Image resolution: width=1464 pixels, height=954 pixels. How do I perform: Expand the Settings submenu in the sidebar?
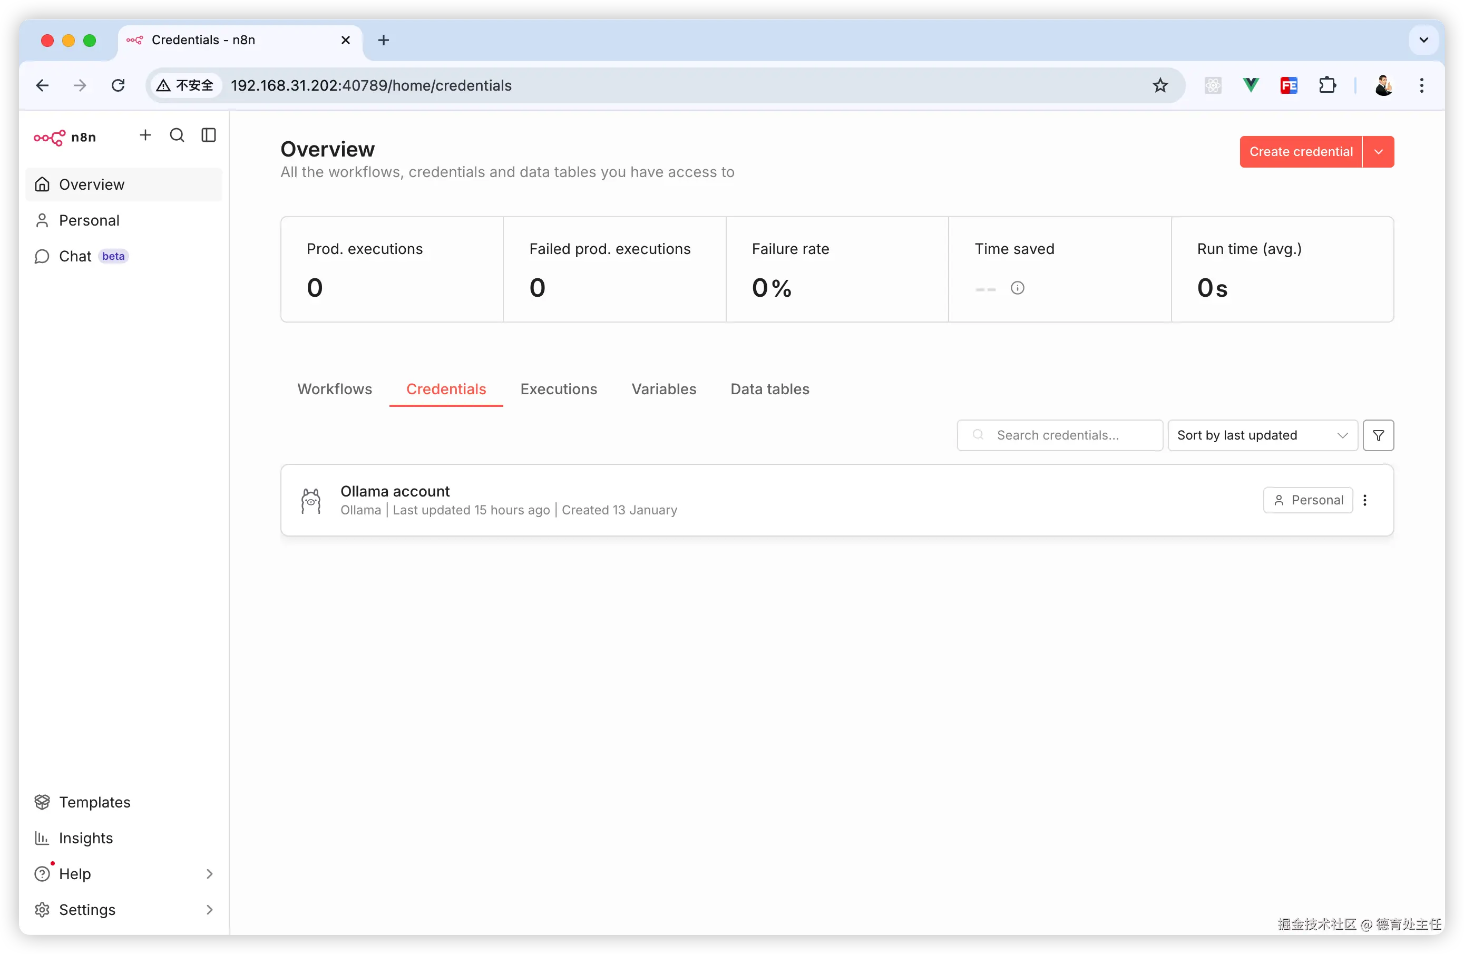point(209,910)
